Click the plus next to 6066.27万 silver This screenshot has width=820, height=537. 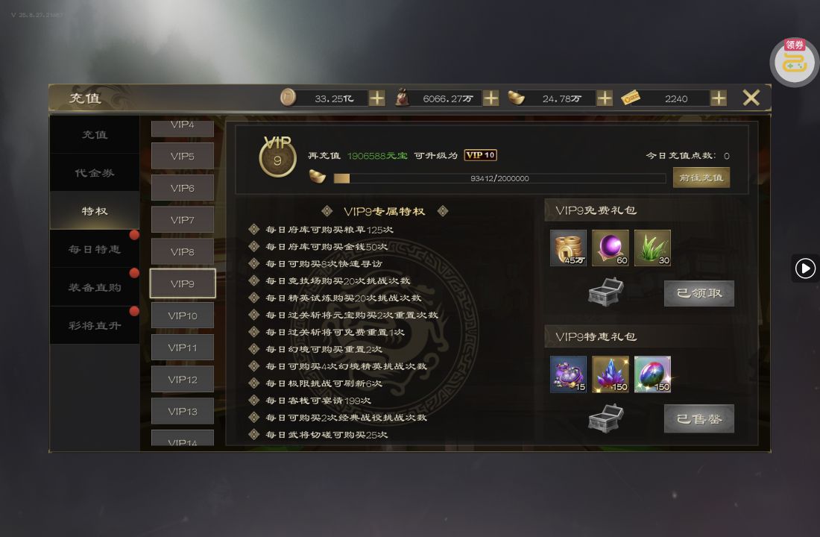pyautogui.click(x=491, y=98)
